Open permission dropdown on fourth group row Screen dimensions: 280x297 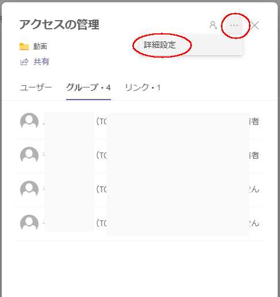[254, 223]
